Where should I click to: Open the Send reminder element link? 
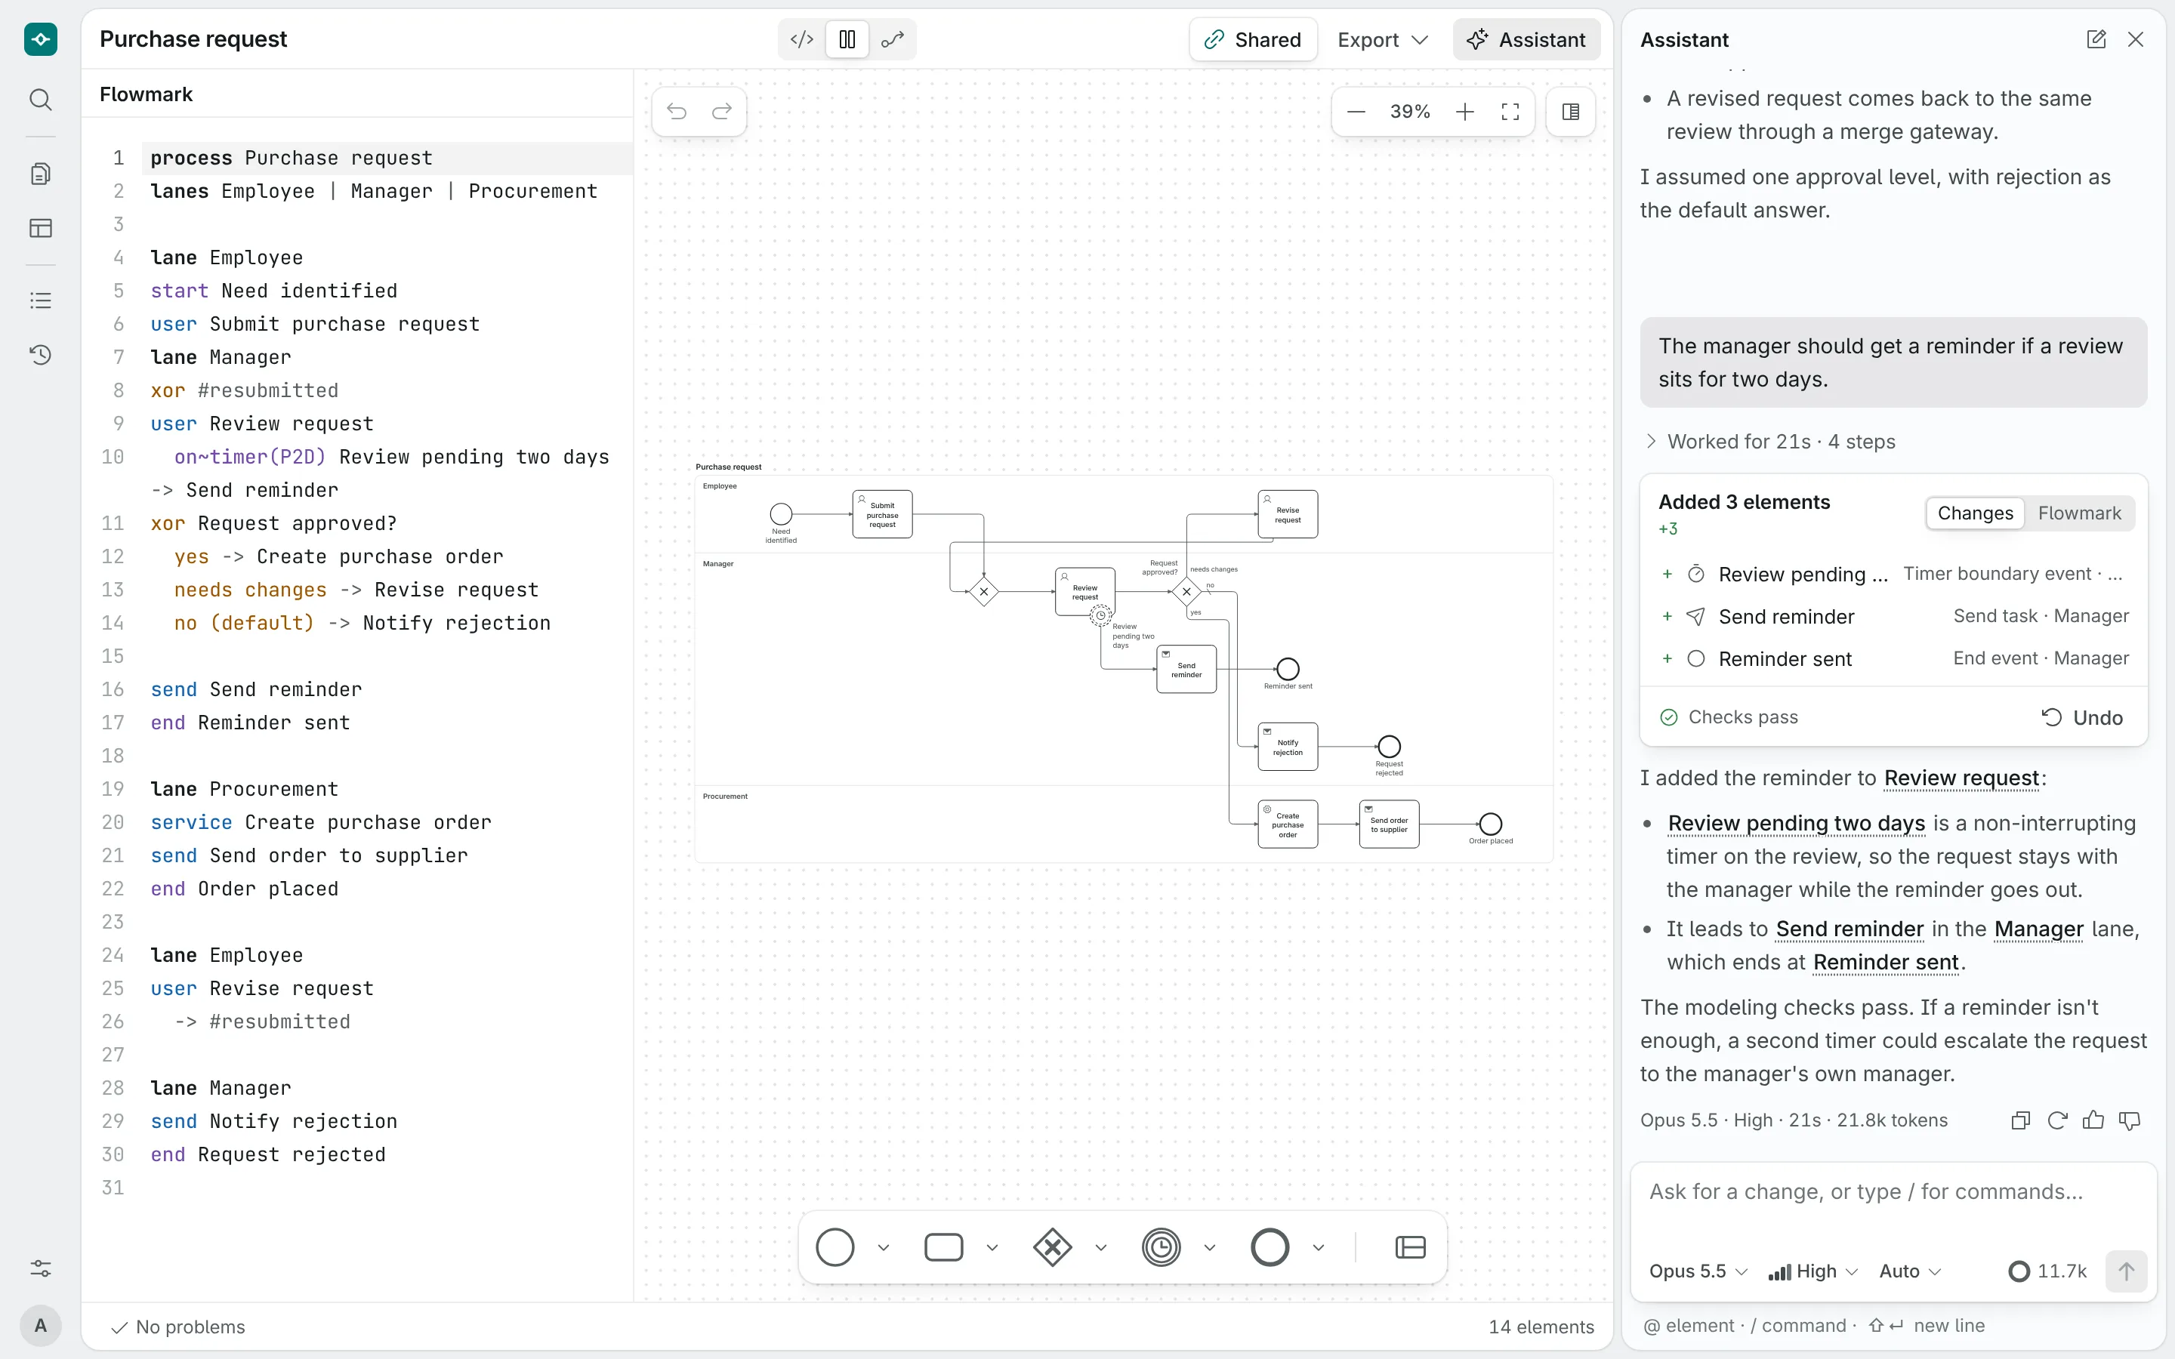[1850, 929]
